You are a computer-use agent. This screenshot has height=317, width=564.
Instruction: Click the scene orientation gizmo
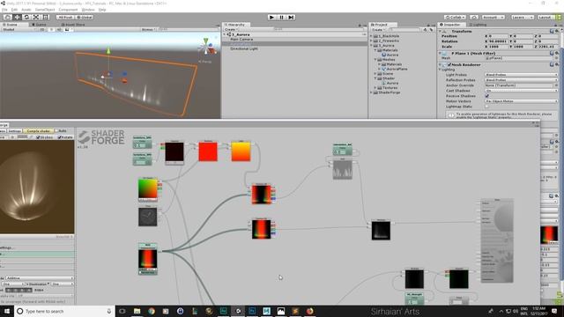click(206, 48)
